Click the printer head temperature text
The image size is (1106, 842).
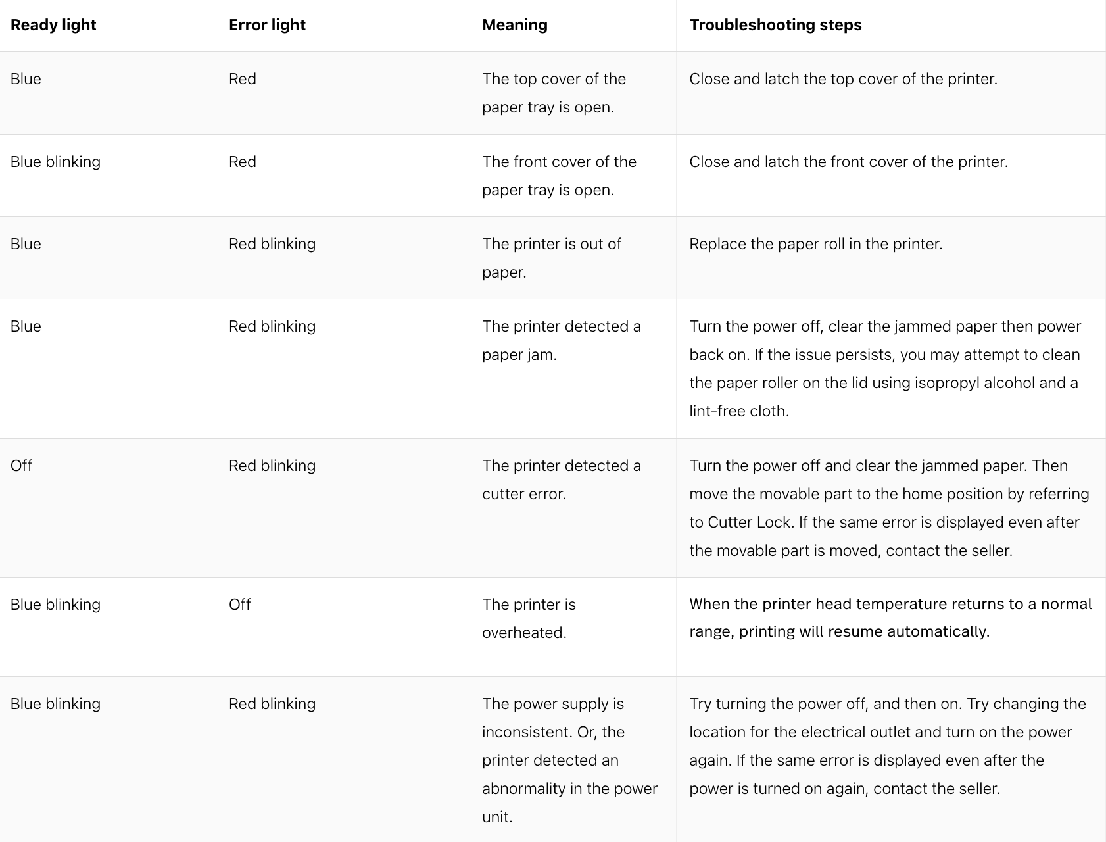[890, 618]
